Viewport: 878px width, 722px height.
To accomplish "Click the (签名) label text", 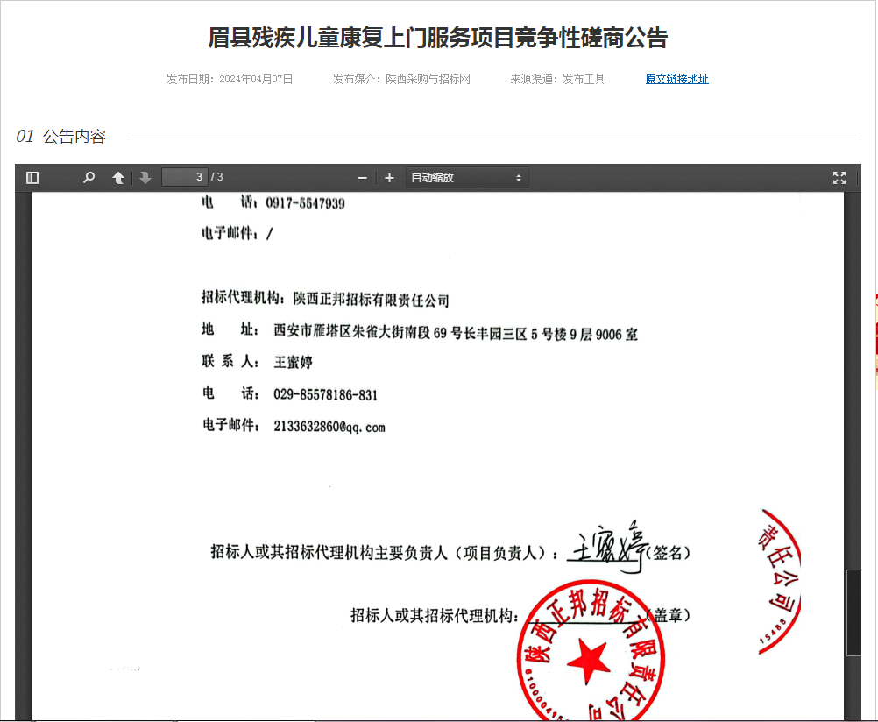I will [668, 553].
